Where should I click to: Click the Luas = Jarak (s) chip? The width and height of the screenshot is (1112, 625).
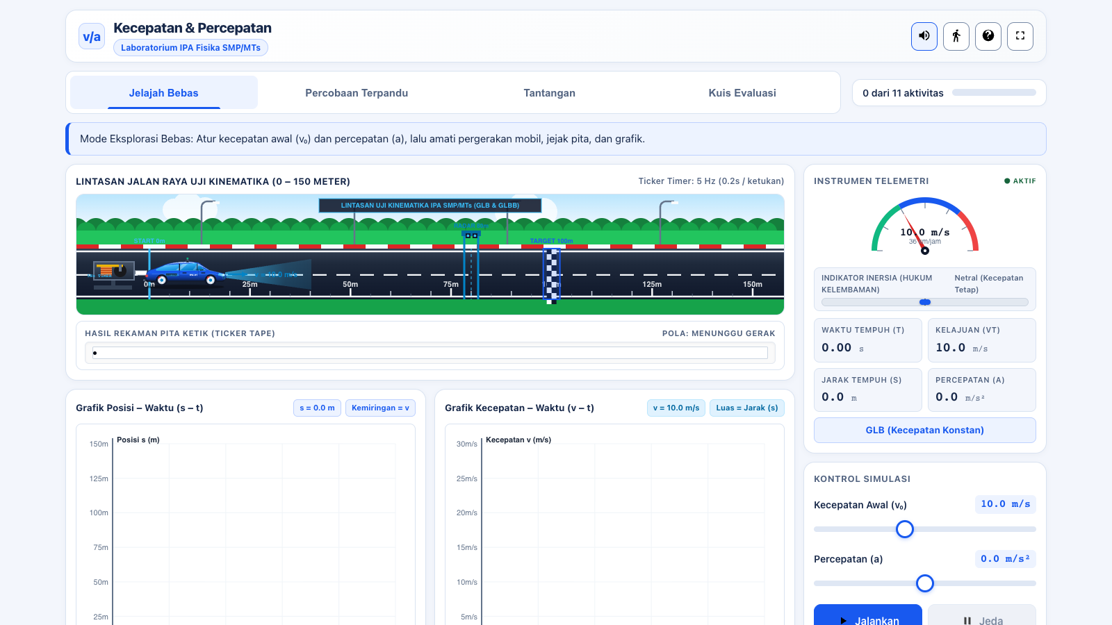pyautogui.click(x=747, y=408)
